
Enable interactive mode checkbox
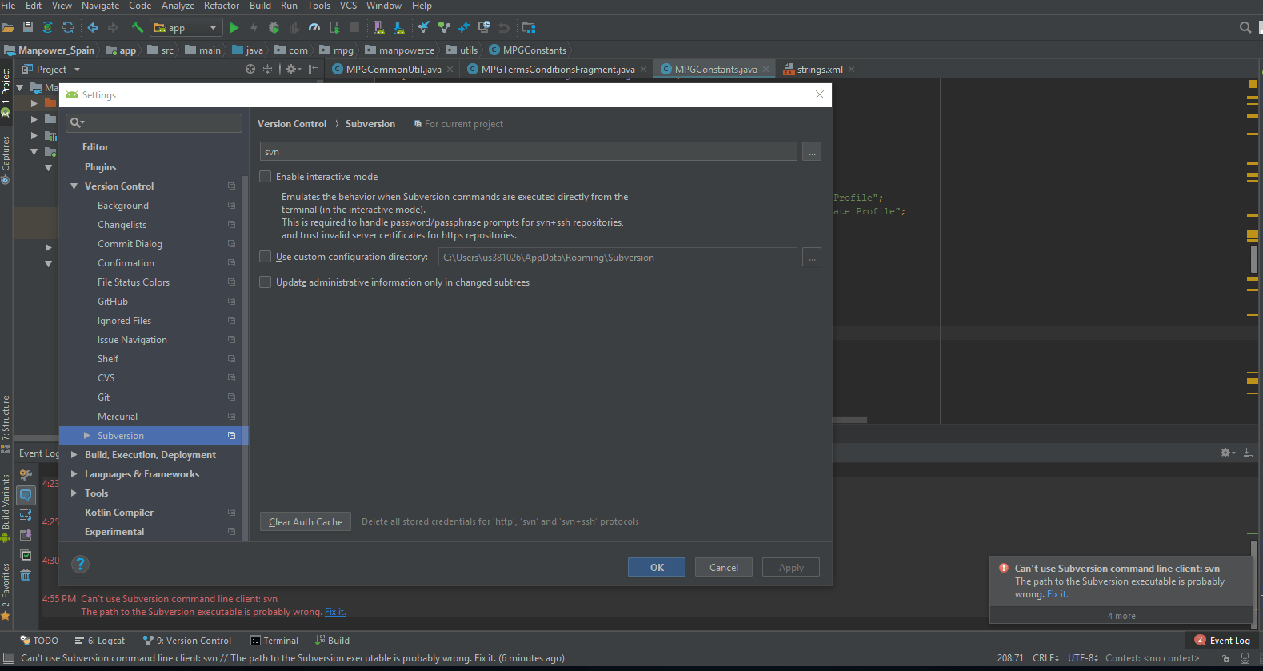pos(266,177)
